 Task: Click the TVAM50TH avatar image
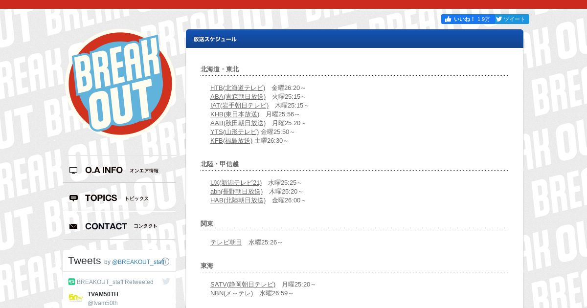[x=76, y=298]
